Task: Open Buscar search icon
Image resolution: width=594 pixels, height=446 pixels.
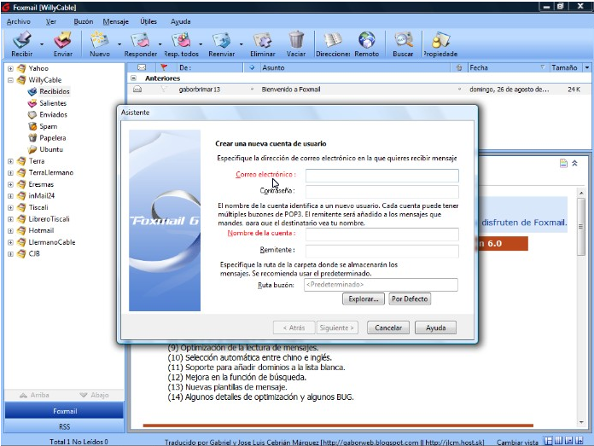Action: pos(403,40)
